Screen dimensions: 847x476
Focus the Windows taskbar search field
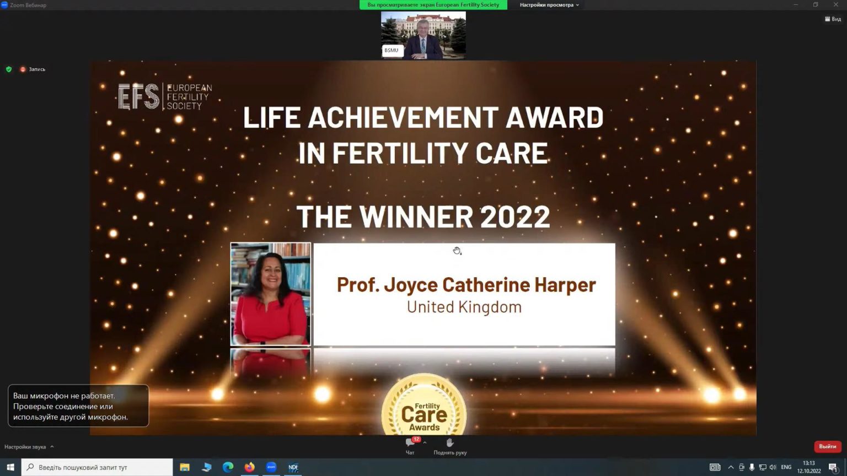[97, 467]
